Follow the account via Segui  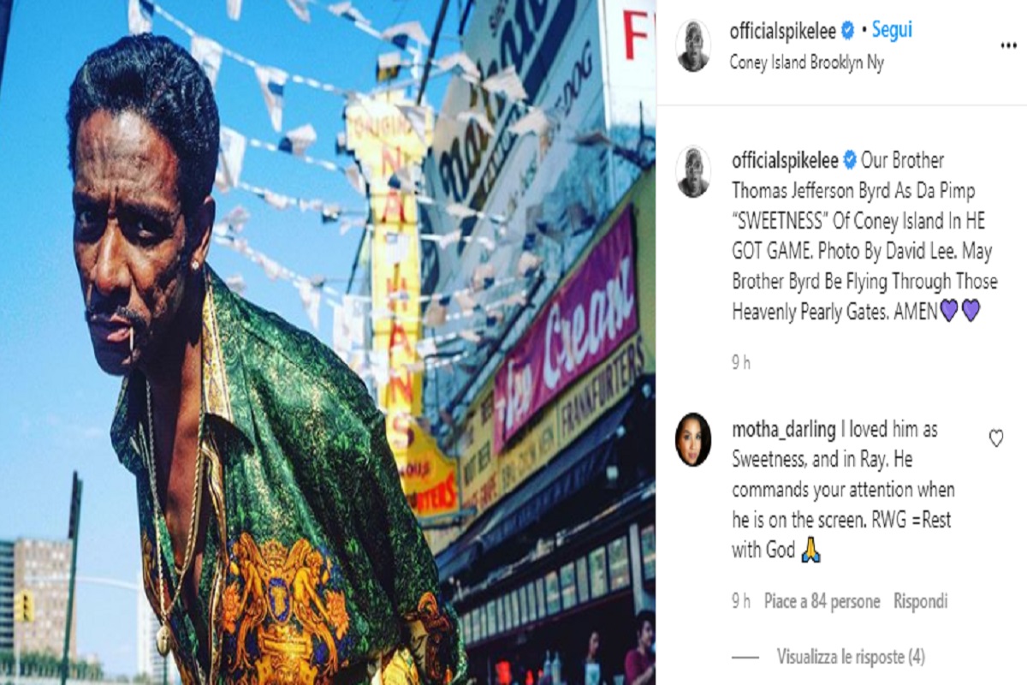tap(892, 31)
